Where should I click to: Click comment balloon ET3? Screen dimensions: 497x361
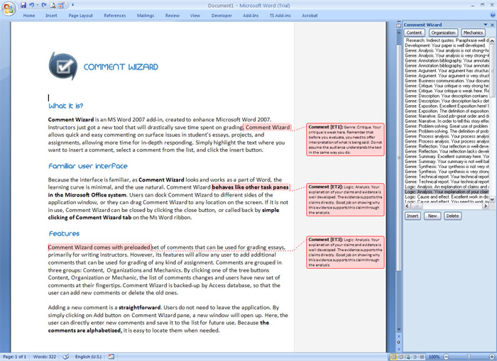[345, 252]
